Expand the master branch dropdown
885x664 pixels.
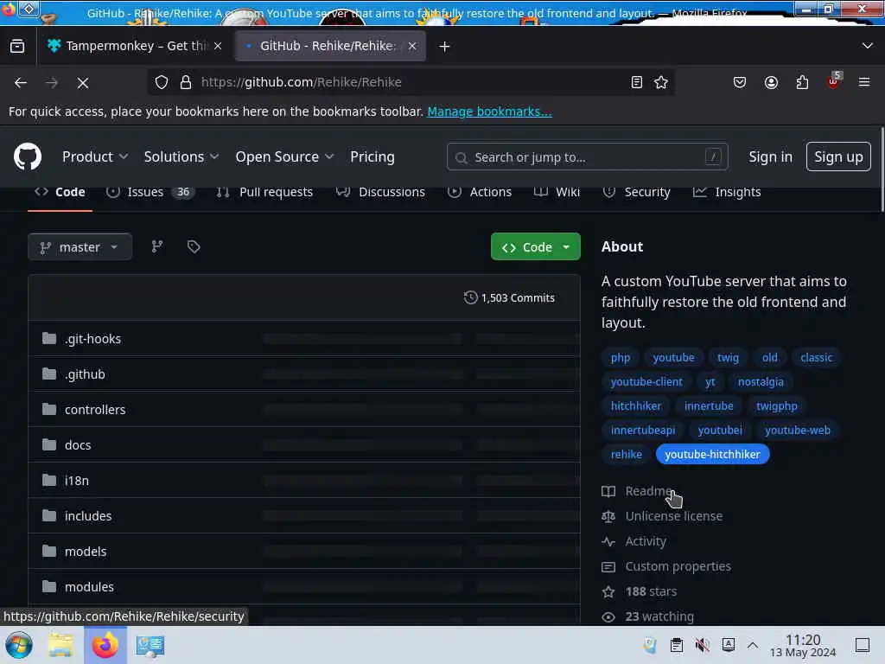[80, 246]
